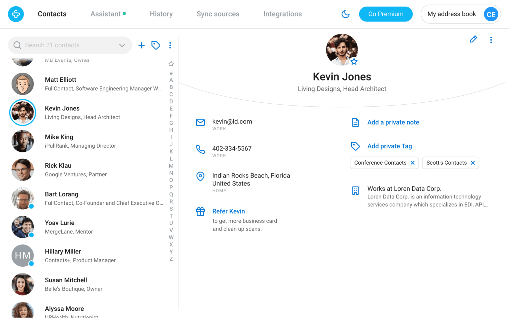Click the Refer Kevin link
509x318 pixels.
(x=228, y=211)
